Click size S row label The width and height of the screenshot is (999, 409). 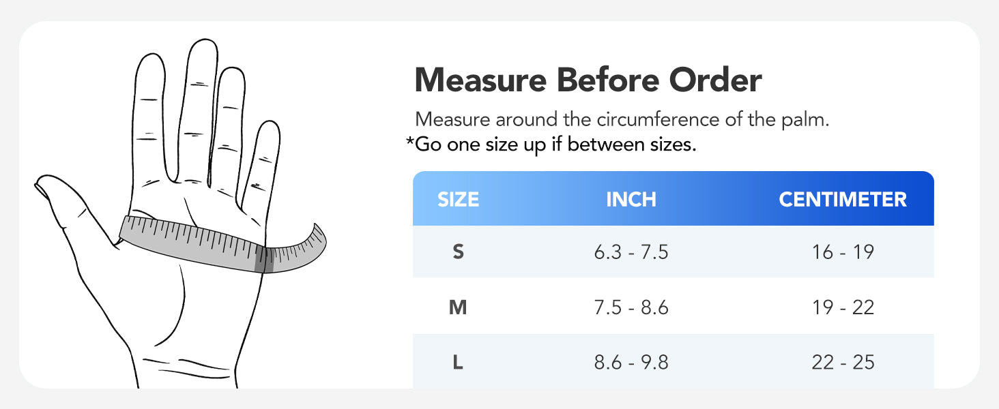coord(458,252)
